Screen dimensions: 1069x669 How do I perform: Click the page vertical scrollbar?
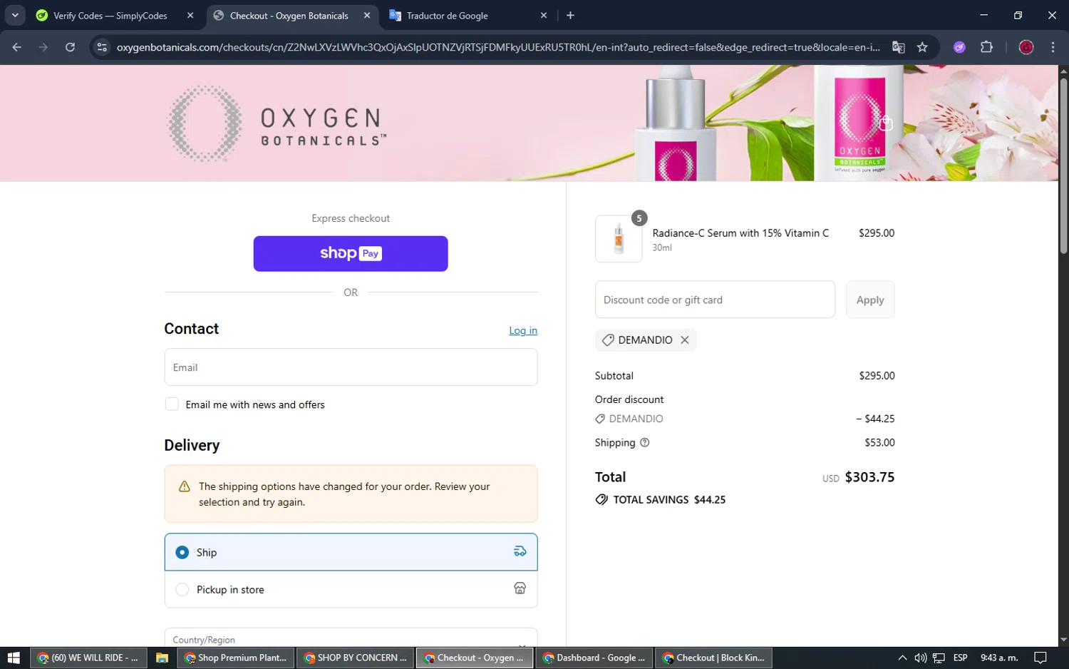tap(1063, 165)
